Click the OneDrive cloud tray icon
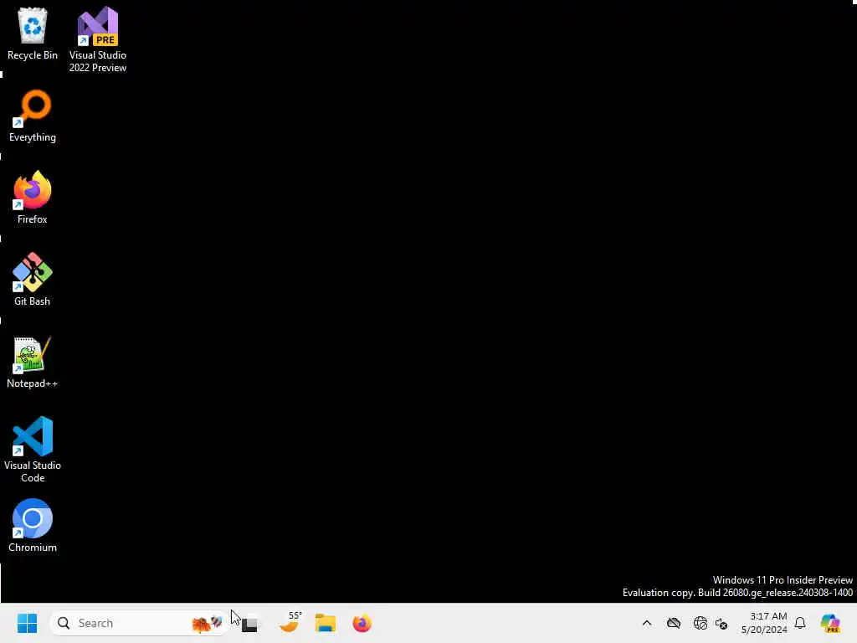The height and width of the screenshot is (643, 857). point(674,623)
